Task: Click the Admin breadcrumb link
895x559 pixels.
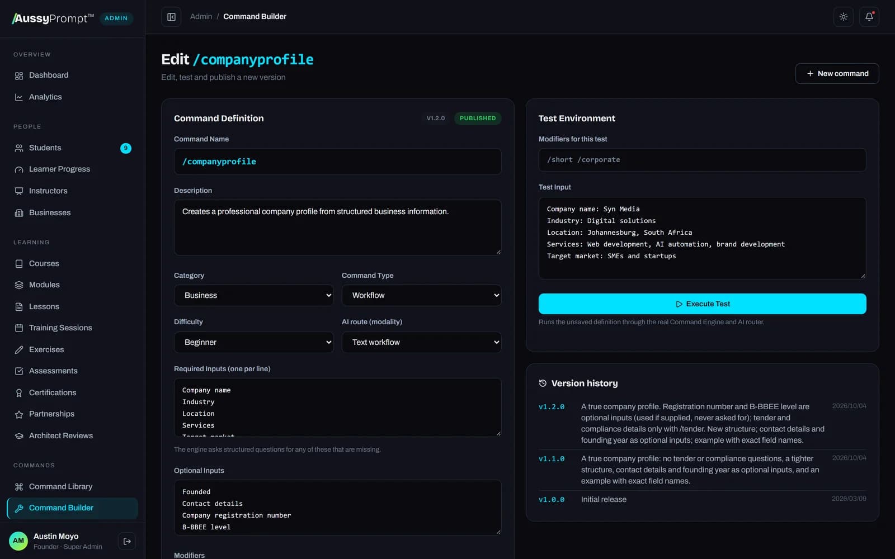Action: point(201,17)
